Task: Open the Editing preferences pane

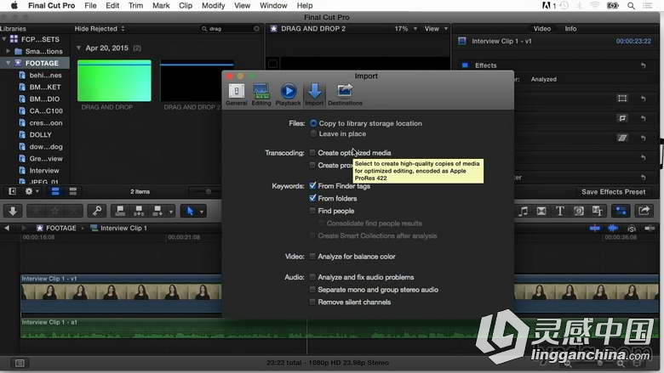Action: pos(261,94)
